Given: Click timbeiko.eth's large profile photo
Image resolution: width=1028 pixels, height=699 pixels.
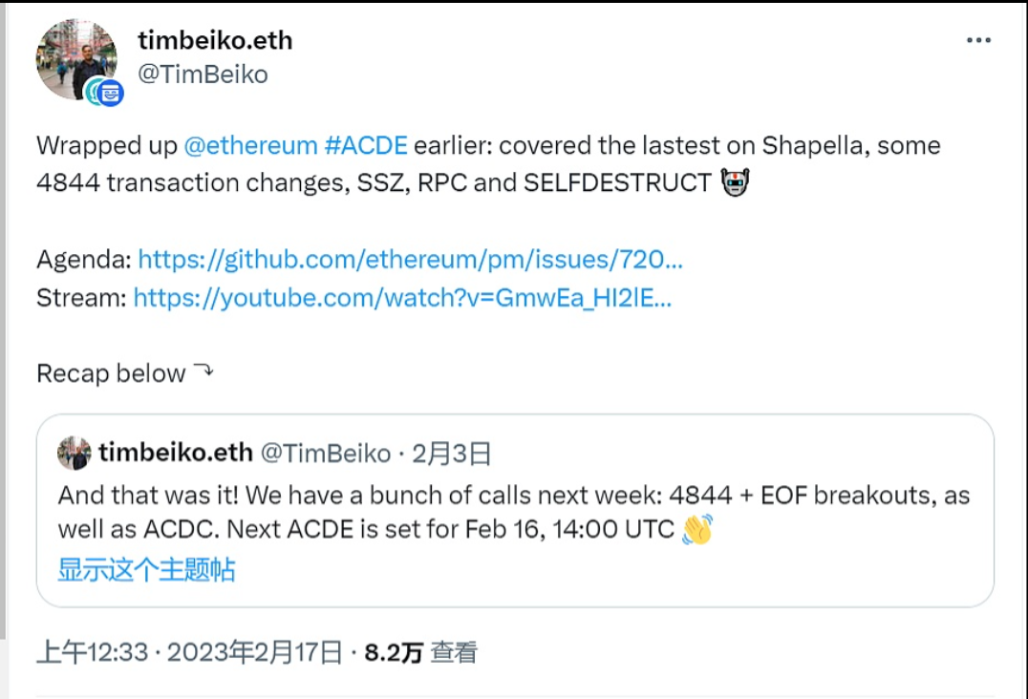Looking at the screenshot, I should pos(76,57).
